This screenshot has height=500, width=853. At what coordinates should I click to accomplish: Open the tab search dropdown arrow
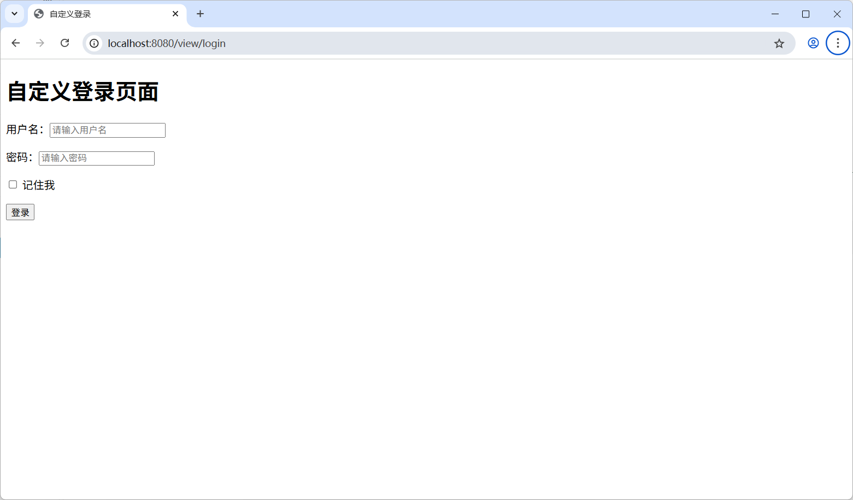14,14
